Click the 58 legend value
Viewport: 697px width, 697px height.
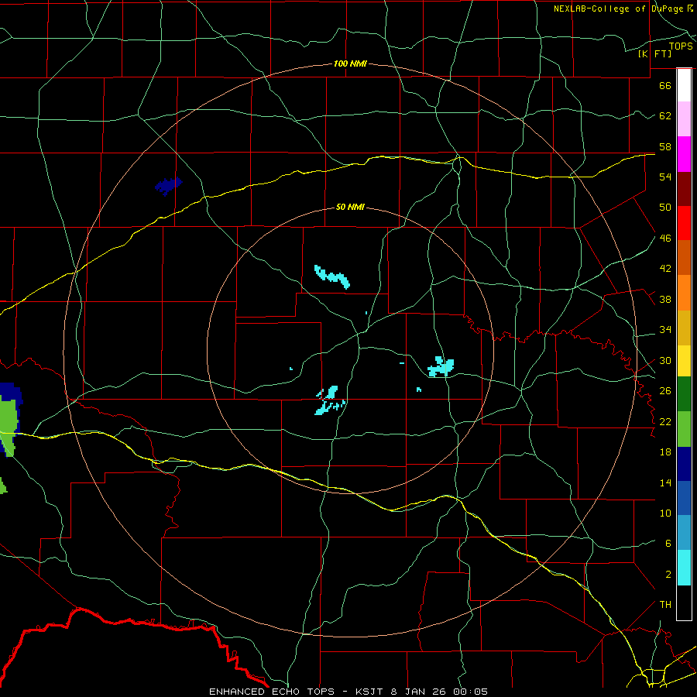point(665,146)
